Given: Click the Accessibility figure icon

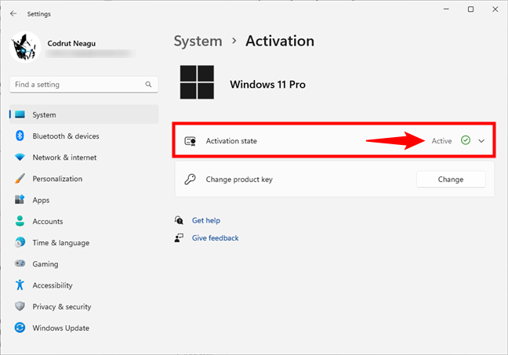Looking at the screenshot, I should pos(20,284).
